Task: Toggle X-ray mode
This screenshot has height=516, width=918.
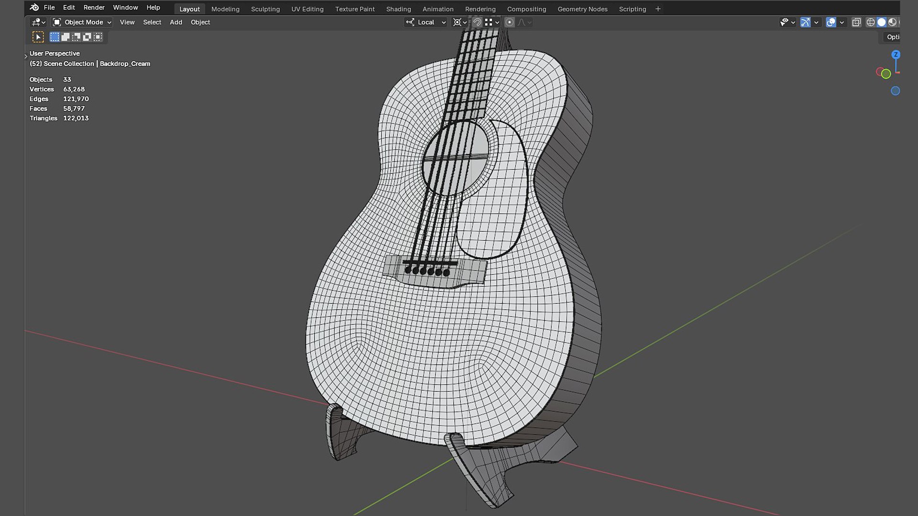Action: (x=856, y=22)
